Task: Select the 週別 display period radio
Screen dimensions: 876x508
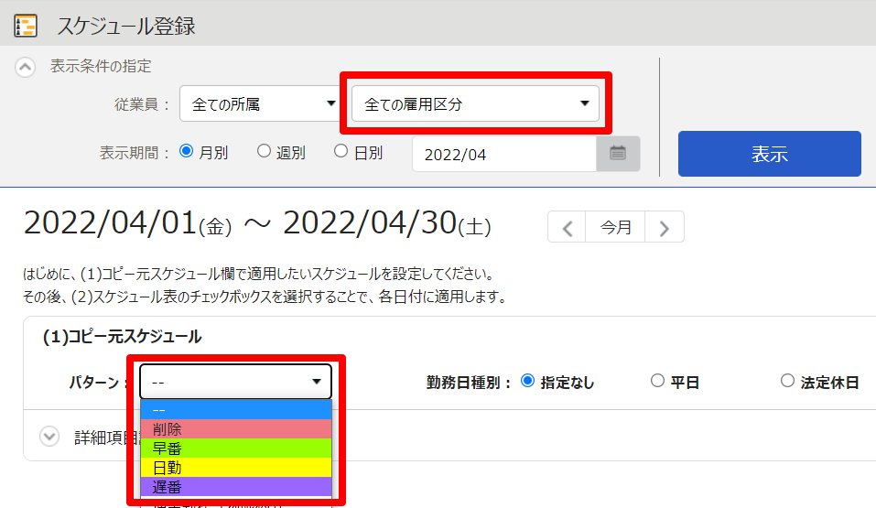Action: tap(264, 151)
